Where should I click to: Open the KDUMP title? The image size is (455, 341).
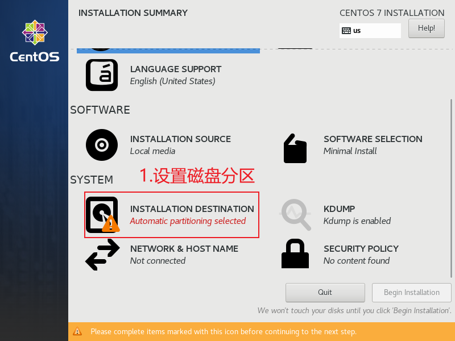(x=339, y=209)
